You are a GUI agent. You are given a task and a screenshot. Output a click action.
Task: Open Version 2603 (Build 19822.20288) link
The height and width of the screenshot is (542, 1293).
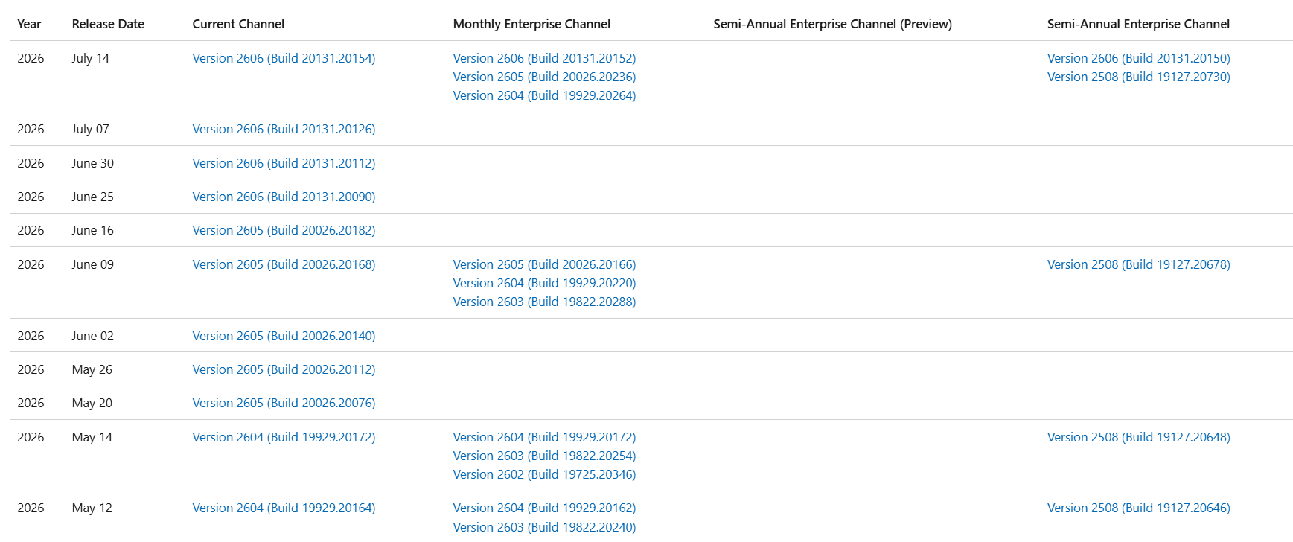544,302
